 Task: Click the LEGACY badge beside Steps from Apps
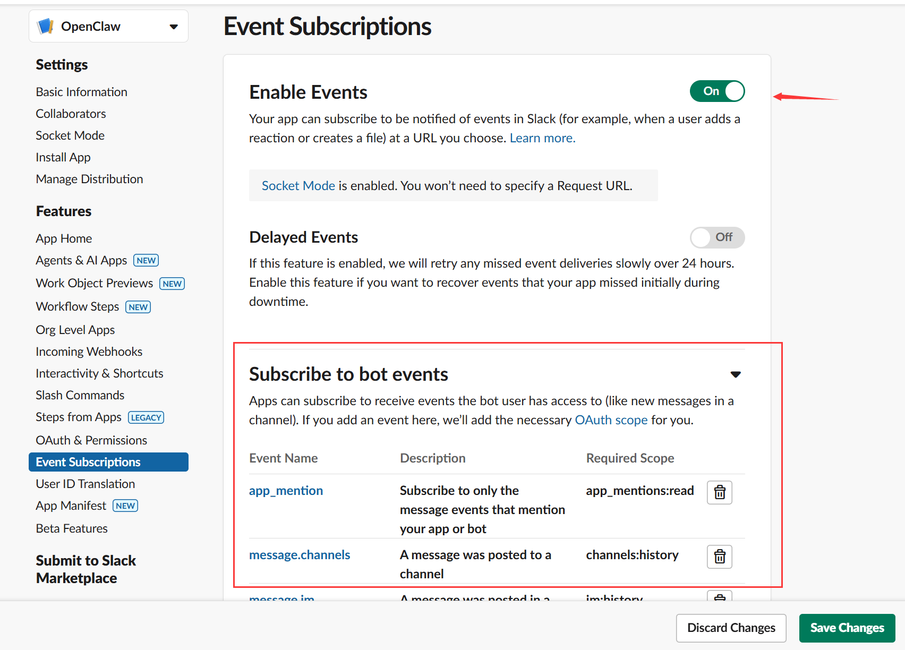click(146, 417)
